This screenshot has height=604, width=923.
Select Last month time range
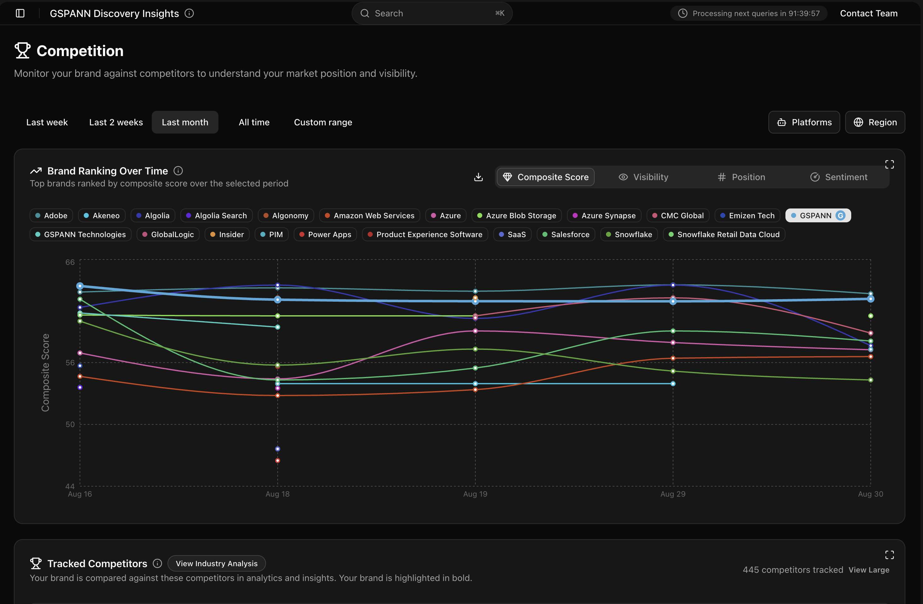pyautogui.click(x=185, y=122)
